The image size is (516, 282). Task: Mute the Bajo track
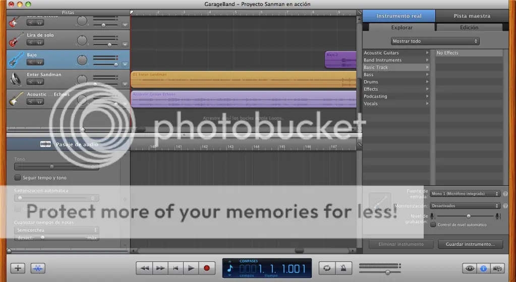(x=31, y=62)
